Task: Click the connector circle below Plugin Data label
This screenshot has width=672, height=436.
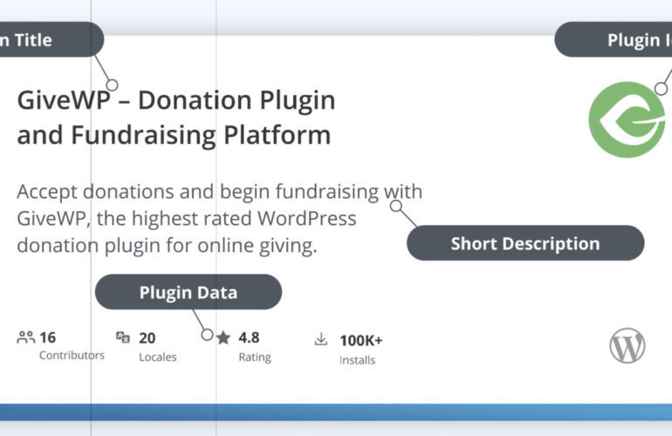Action: coord(207,334)
